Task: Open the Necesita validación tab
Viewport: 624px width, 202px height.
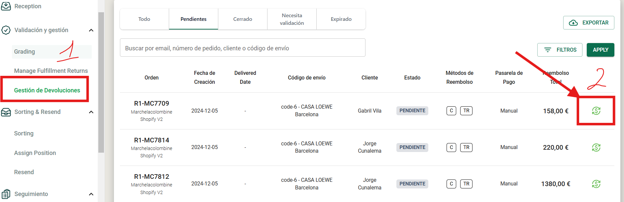Action: [x=292, y=19]
